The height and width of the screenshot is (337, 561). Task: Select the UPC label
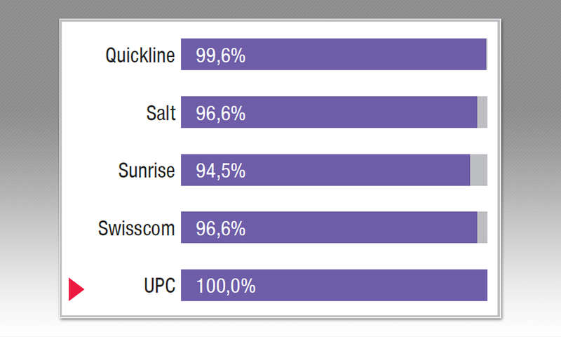pos(160,286)
